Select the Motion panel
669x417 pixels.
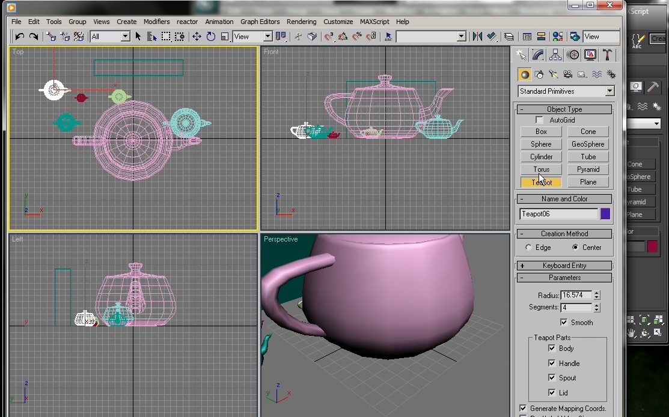(x=572, y=54)
